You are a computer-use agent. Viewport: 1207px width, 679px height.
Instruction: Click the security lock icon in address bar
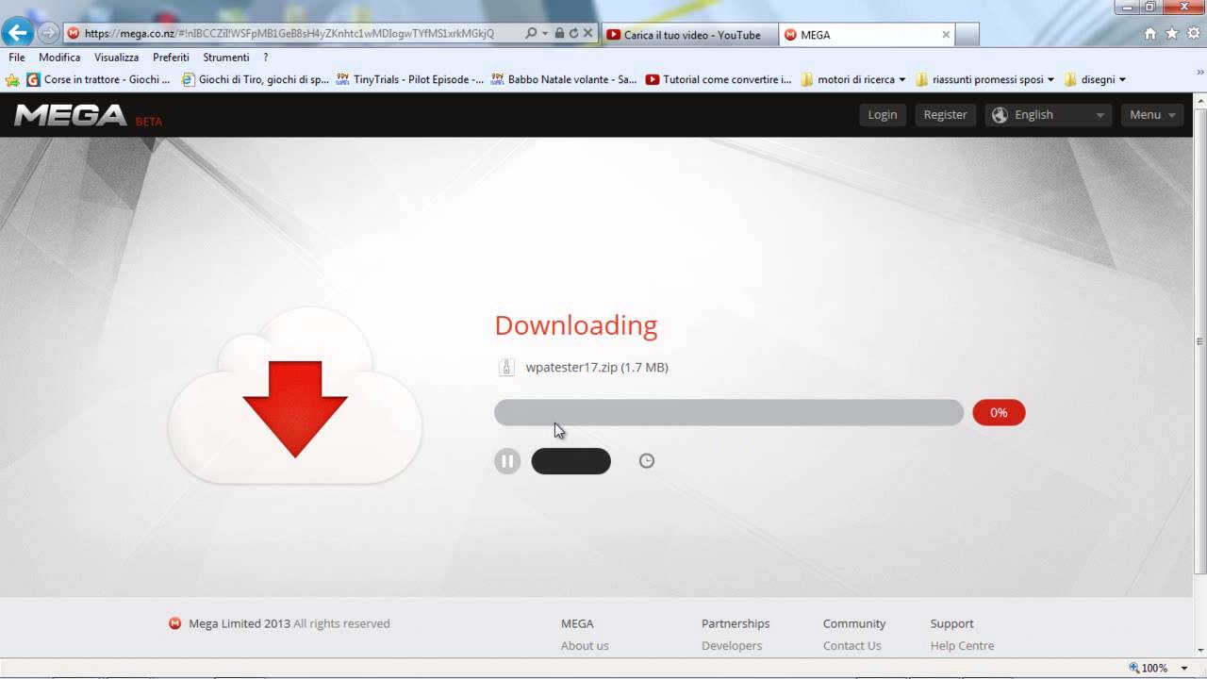click(559, 33)
